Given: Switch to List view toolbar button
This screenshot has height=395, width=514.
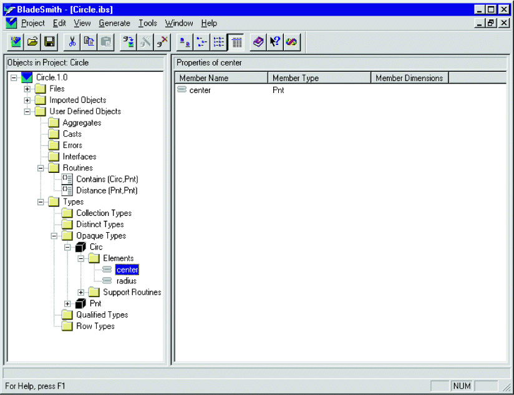Looking at the screenshot, I should click(219, 42).
